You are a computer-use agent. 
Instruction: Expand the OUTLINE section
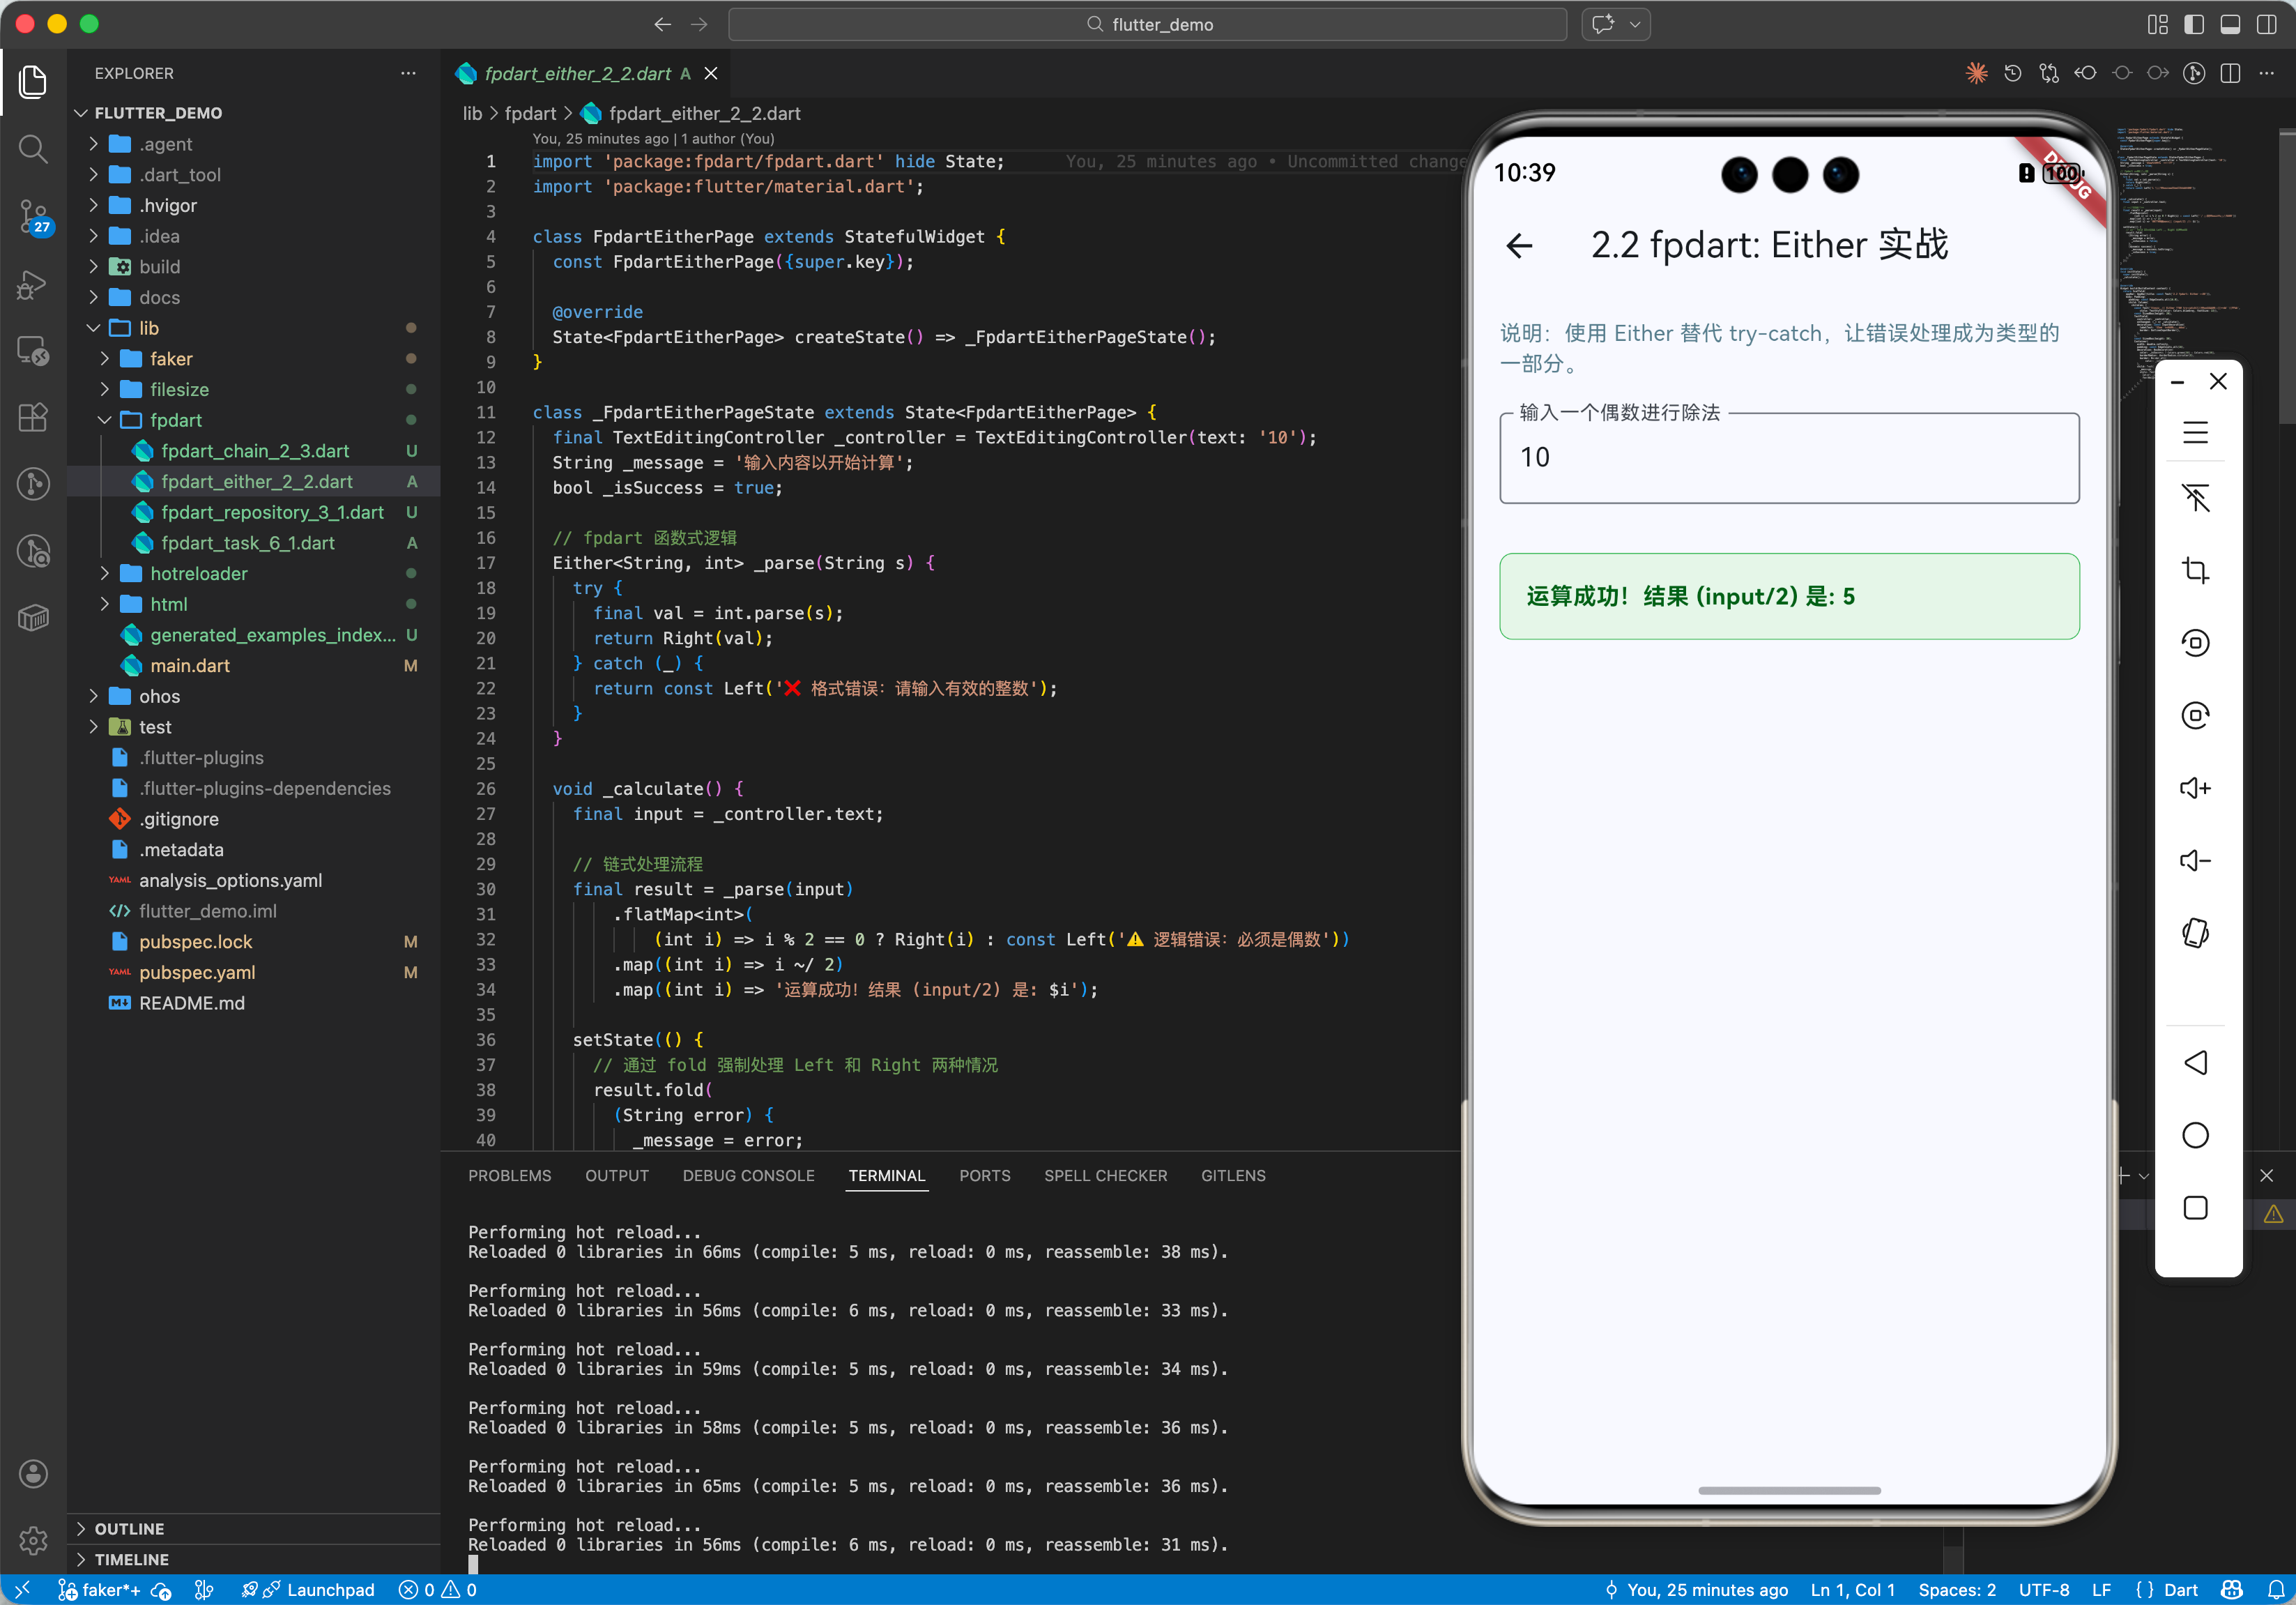(129, 1528)
